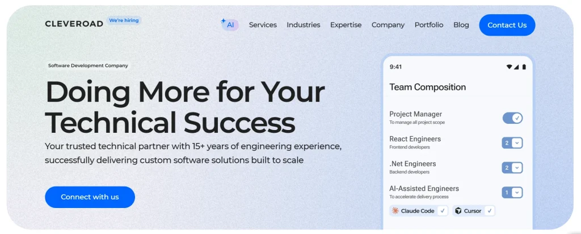Toggle the Project Manager switch
The image size is (581, 234).
(512, 118)
